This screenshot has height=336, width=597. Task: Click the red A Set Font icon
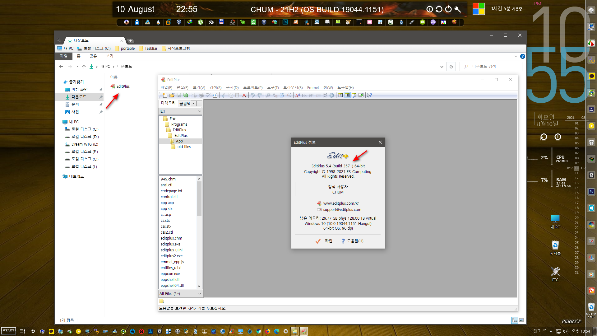point(298,95)
